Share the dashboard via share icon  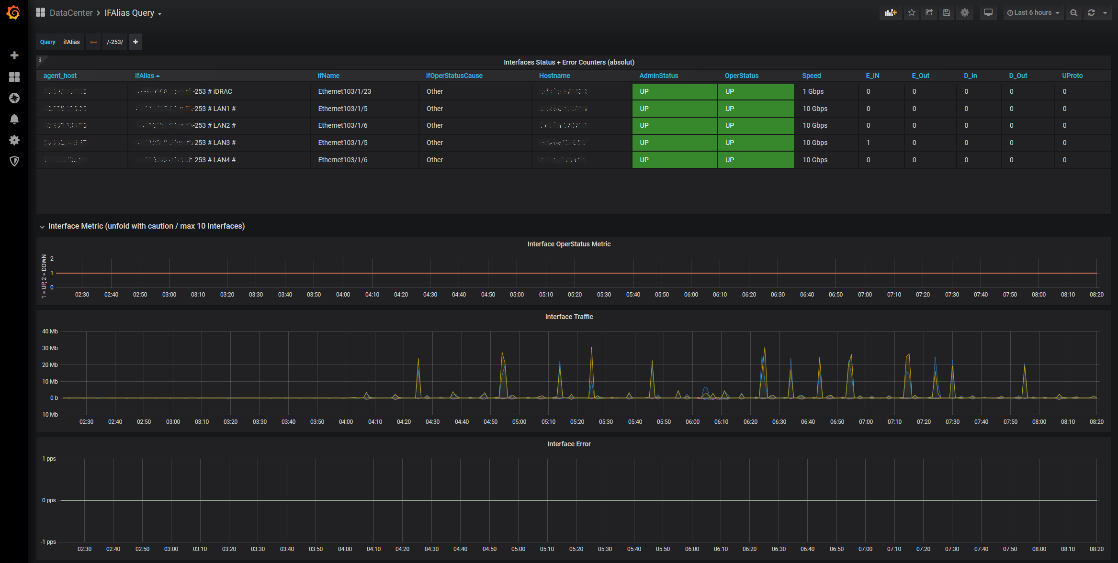click(x=929, y=13)
